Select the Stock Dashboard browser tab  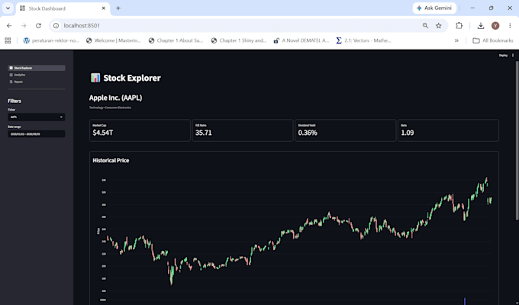[x=63, y=8]
